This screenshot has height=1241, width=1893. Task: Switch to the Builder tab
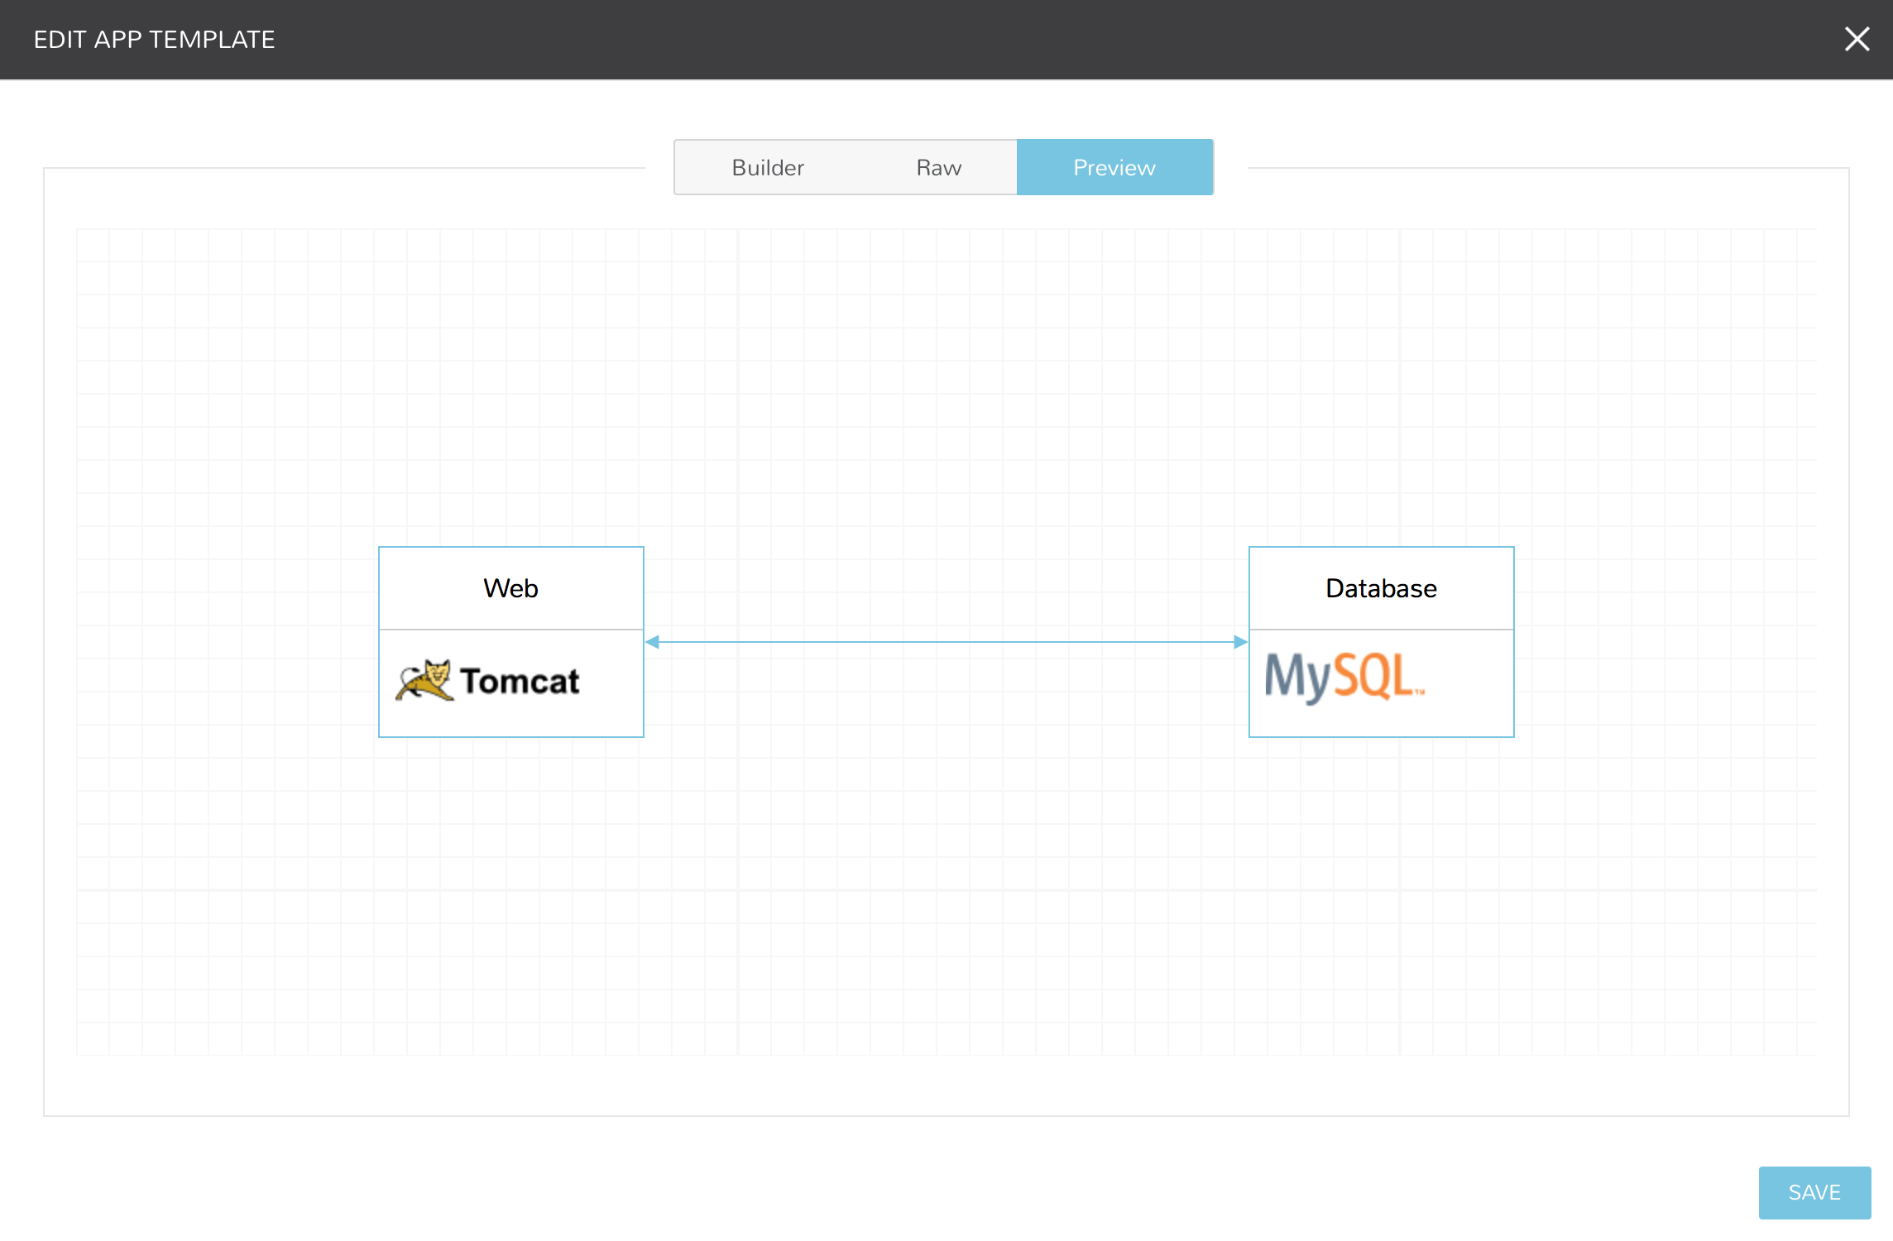pyautogui.click(x=767, y=168)
